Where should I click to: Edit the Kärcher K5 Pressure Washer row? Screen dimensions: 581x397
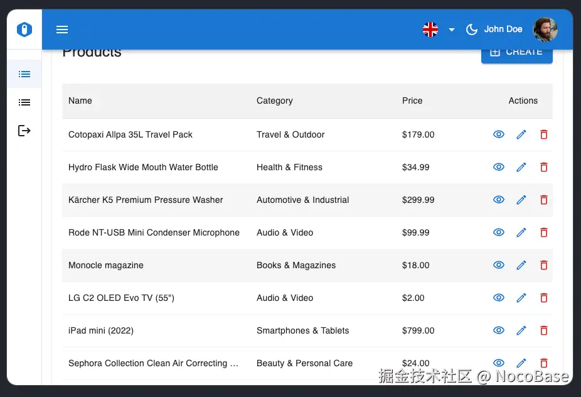[x=521, y=200]
